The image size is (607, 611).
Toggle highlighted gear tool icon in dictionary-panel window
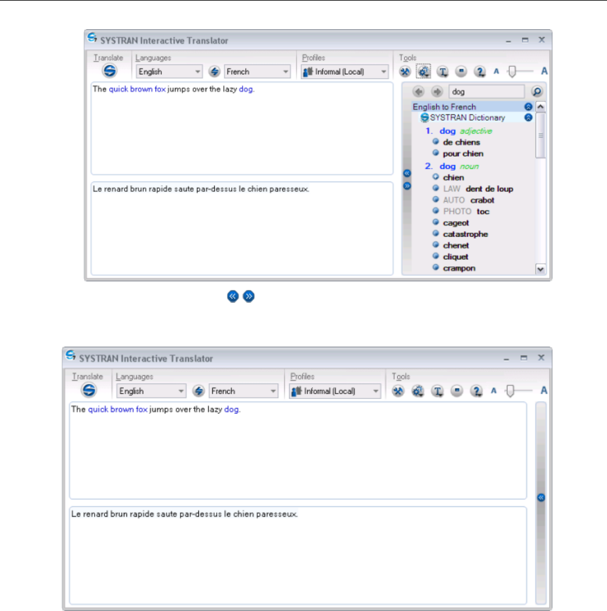(423, 71)
